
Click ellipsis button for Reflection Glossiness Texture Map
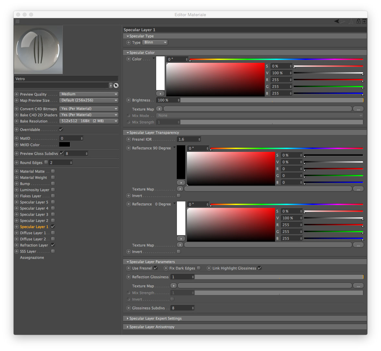click(358, 286)
